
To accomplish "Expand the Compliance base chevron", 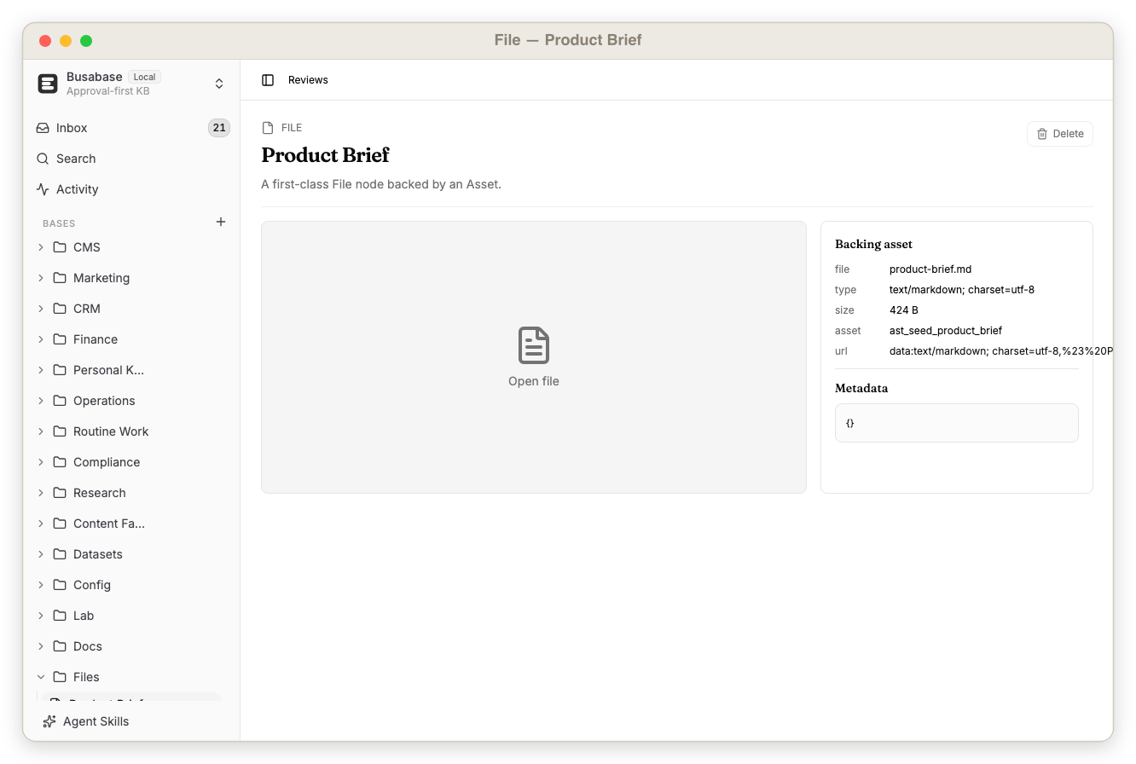I will [x=41, y=462].
